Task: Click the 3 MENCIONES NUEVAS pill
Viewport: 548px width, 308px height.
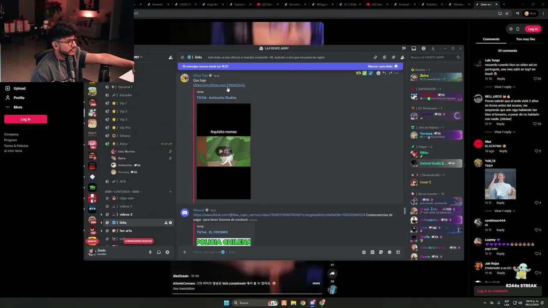Action: coord(138,241)
